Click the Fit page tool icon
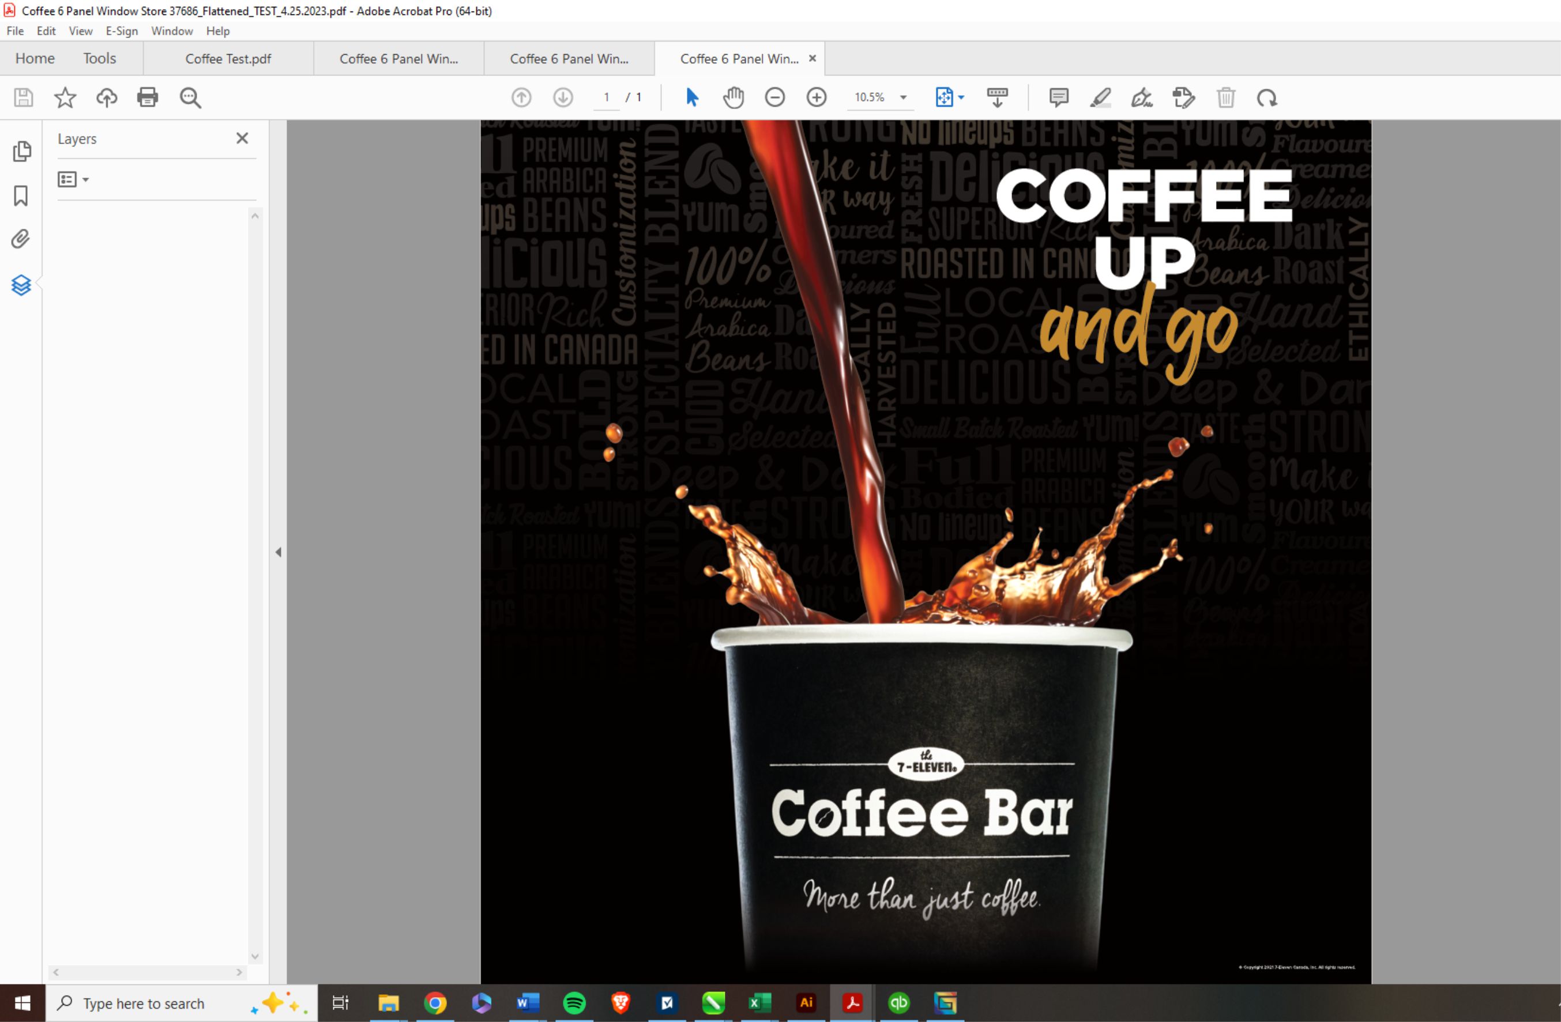This screenshot has height=1022, width=1561. point(944,97)
